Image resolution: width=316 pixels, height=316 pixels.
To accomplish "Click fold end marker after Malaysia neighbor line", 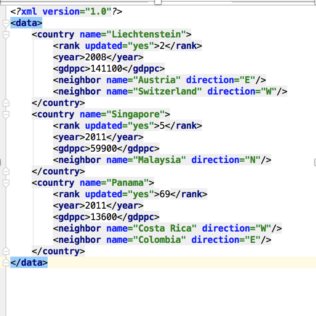I will click(x=6, y=171).
